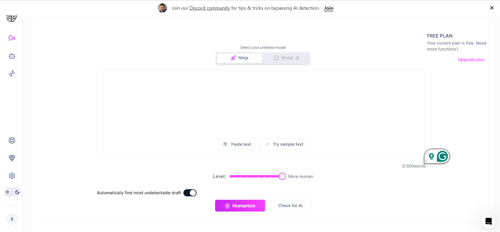Open settings via the gear icon
The width and height of the screenshot is (500, 232).
tap(12, 176)
